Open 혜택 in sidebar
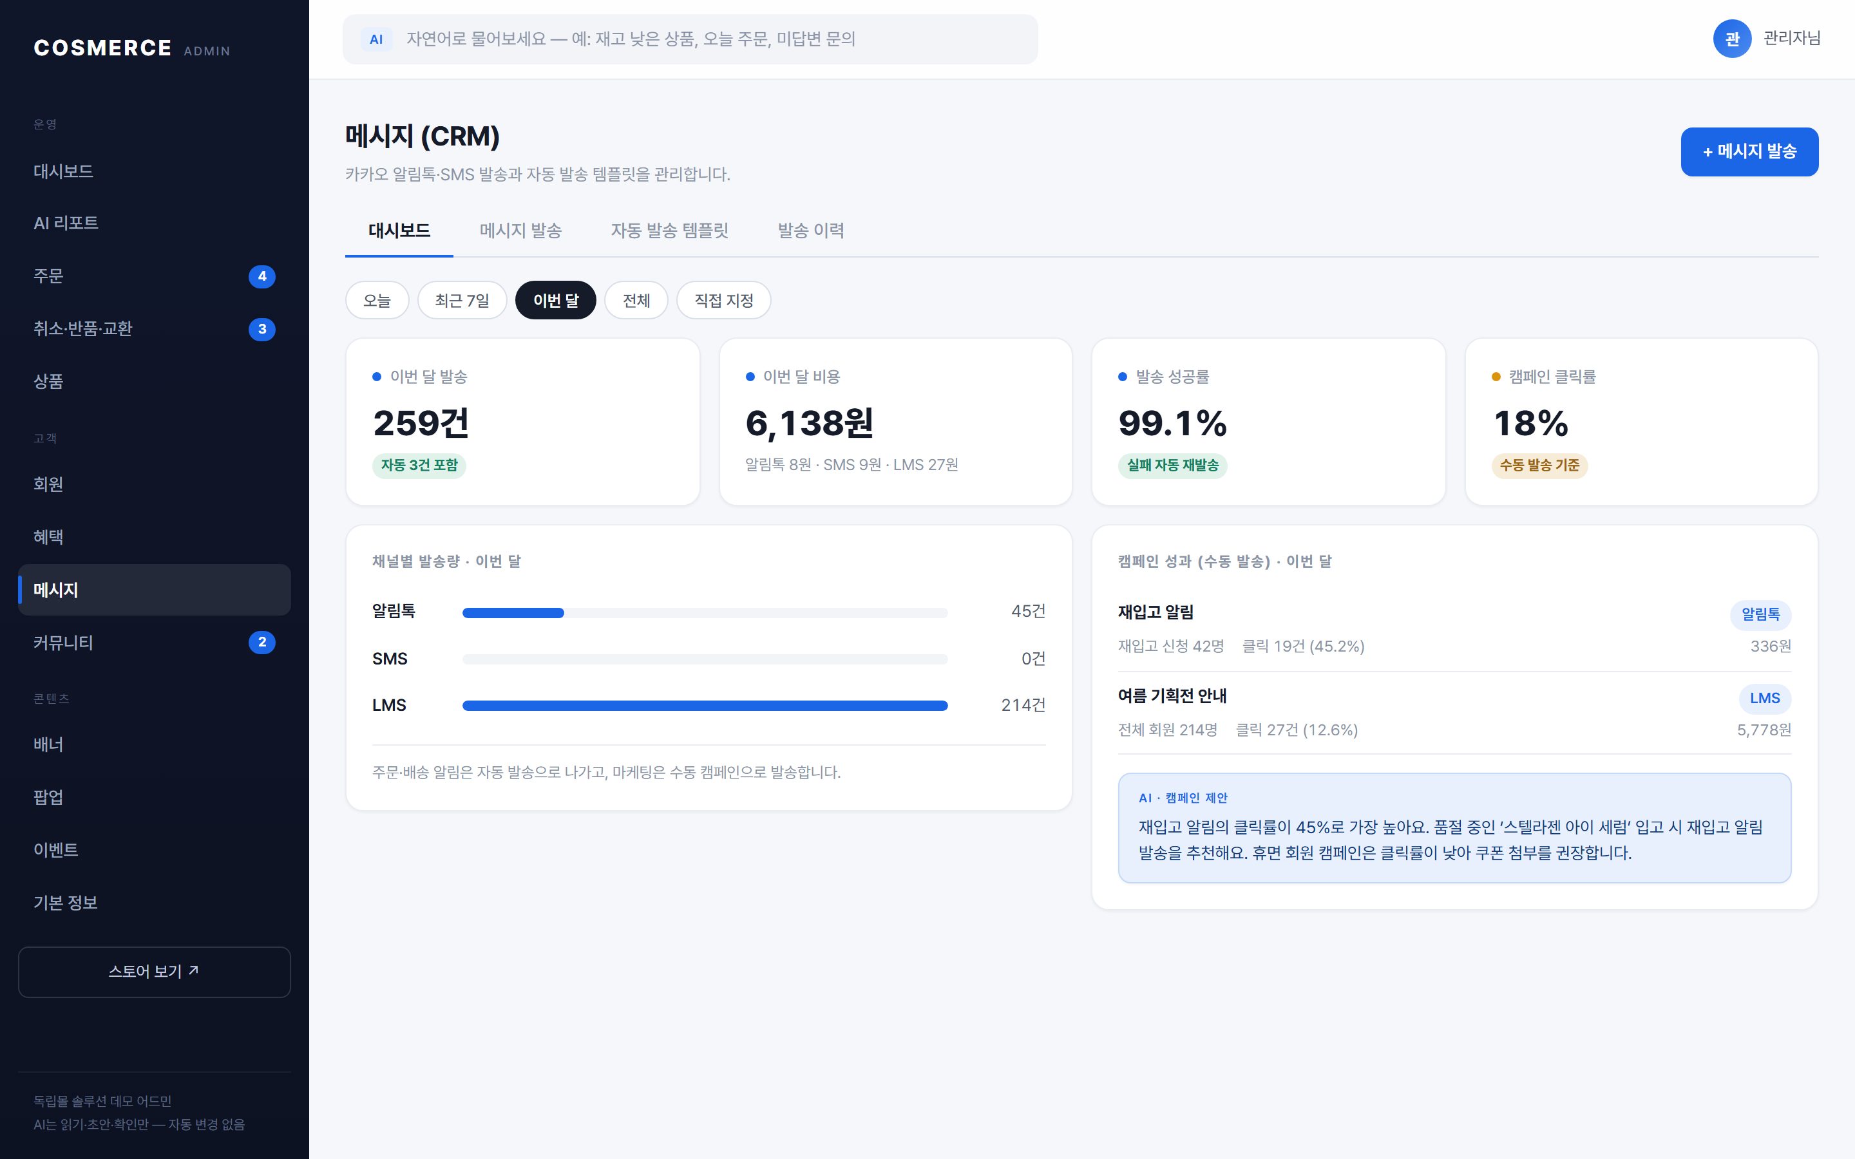Viewport: 1855px width, 1159px height. pyautogui.click(x=154, y=538)
